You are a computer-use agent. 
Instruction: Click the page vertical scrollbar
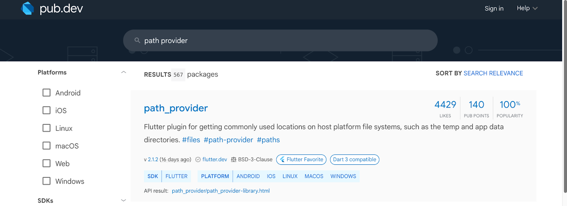pyautogui.click(x=565, y=96)
